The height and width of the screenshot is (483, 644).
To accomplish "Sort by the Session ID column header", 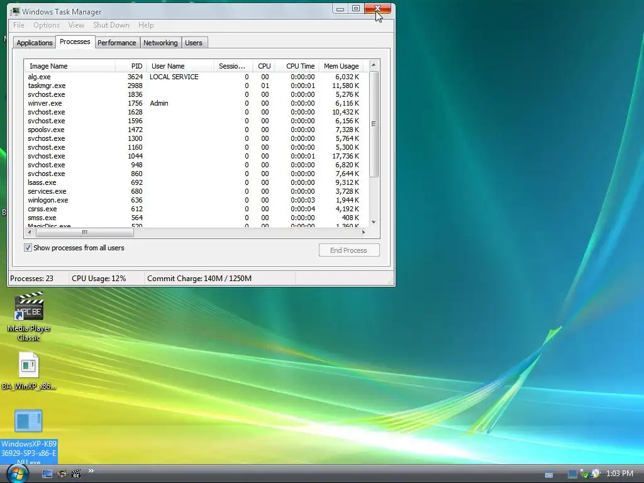I will pos(233,66).
